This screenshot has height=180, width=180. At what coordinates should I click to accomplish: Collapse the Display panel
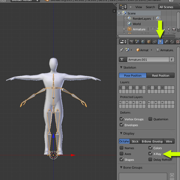tap(121, 133)
